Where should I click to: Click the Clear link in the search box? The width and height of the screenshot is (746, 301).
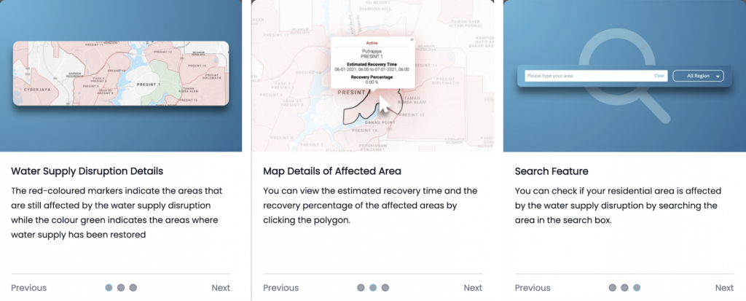tap(659, 76)
